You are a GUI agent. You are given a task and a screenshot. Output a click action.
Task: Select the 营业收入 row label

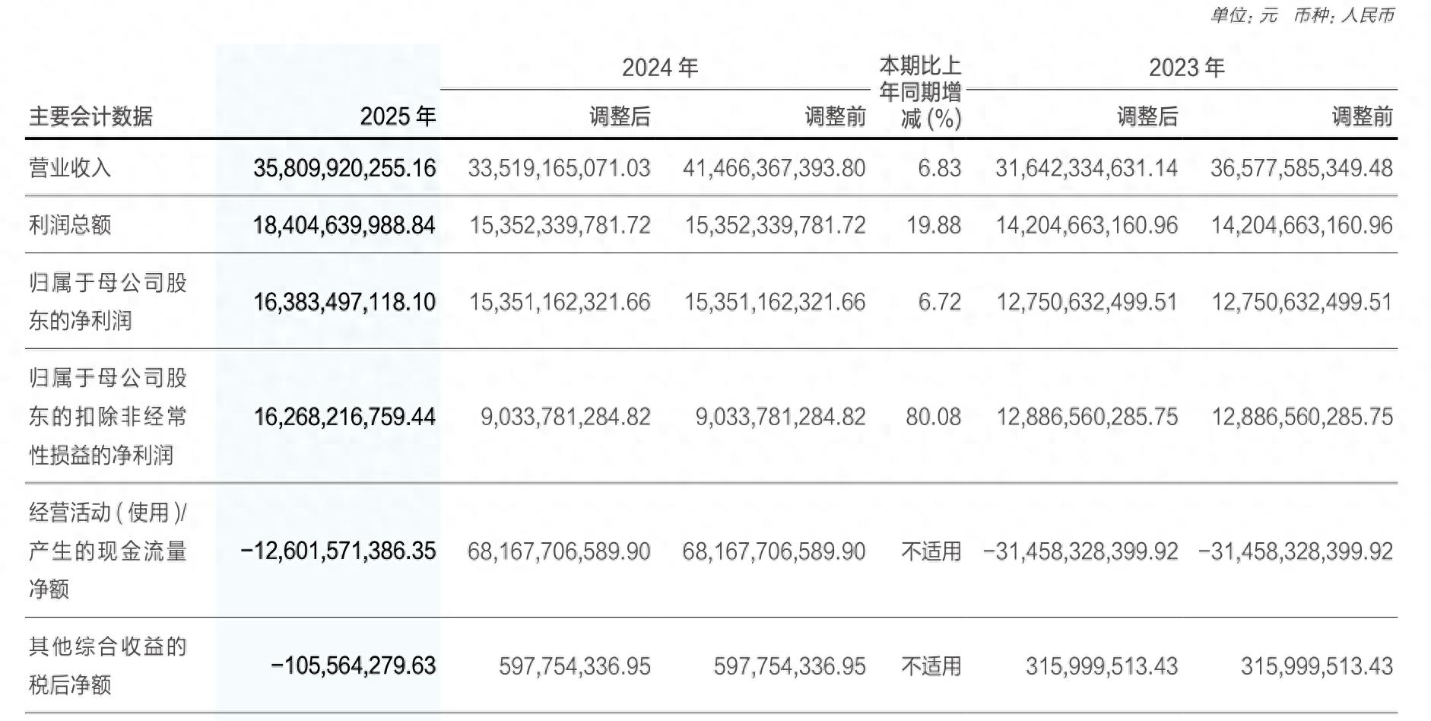[x=70, y=167]
